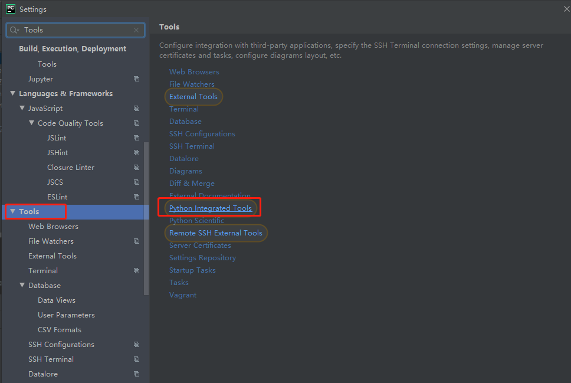Click the project-level icon beside SSH Terminal
The width and height of the screenshot is (571, 383).
137,359
